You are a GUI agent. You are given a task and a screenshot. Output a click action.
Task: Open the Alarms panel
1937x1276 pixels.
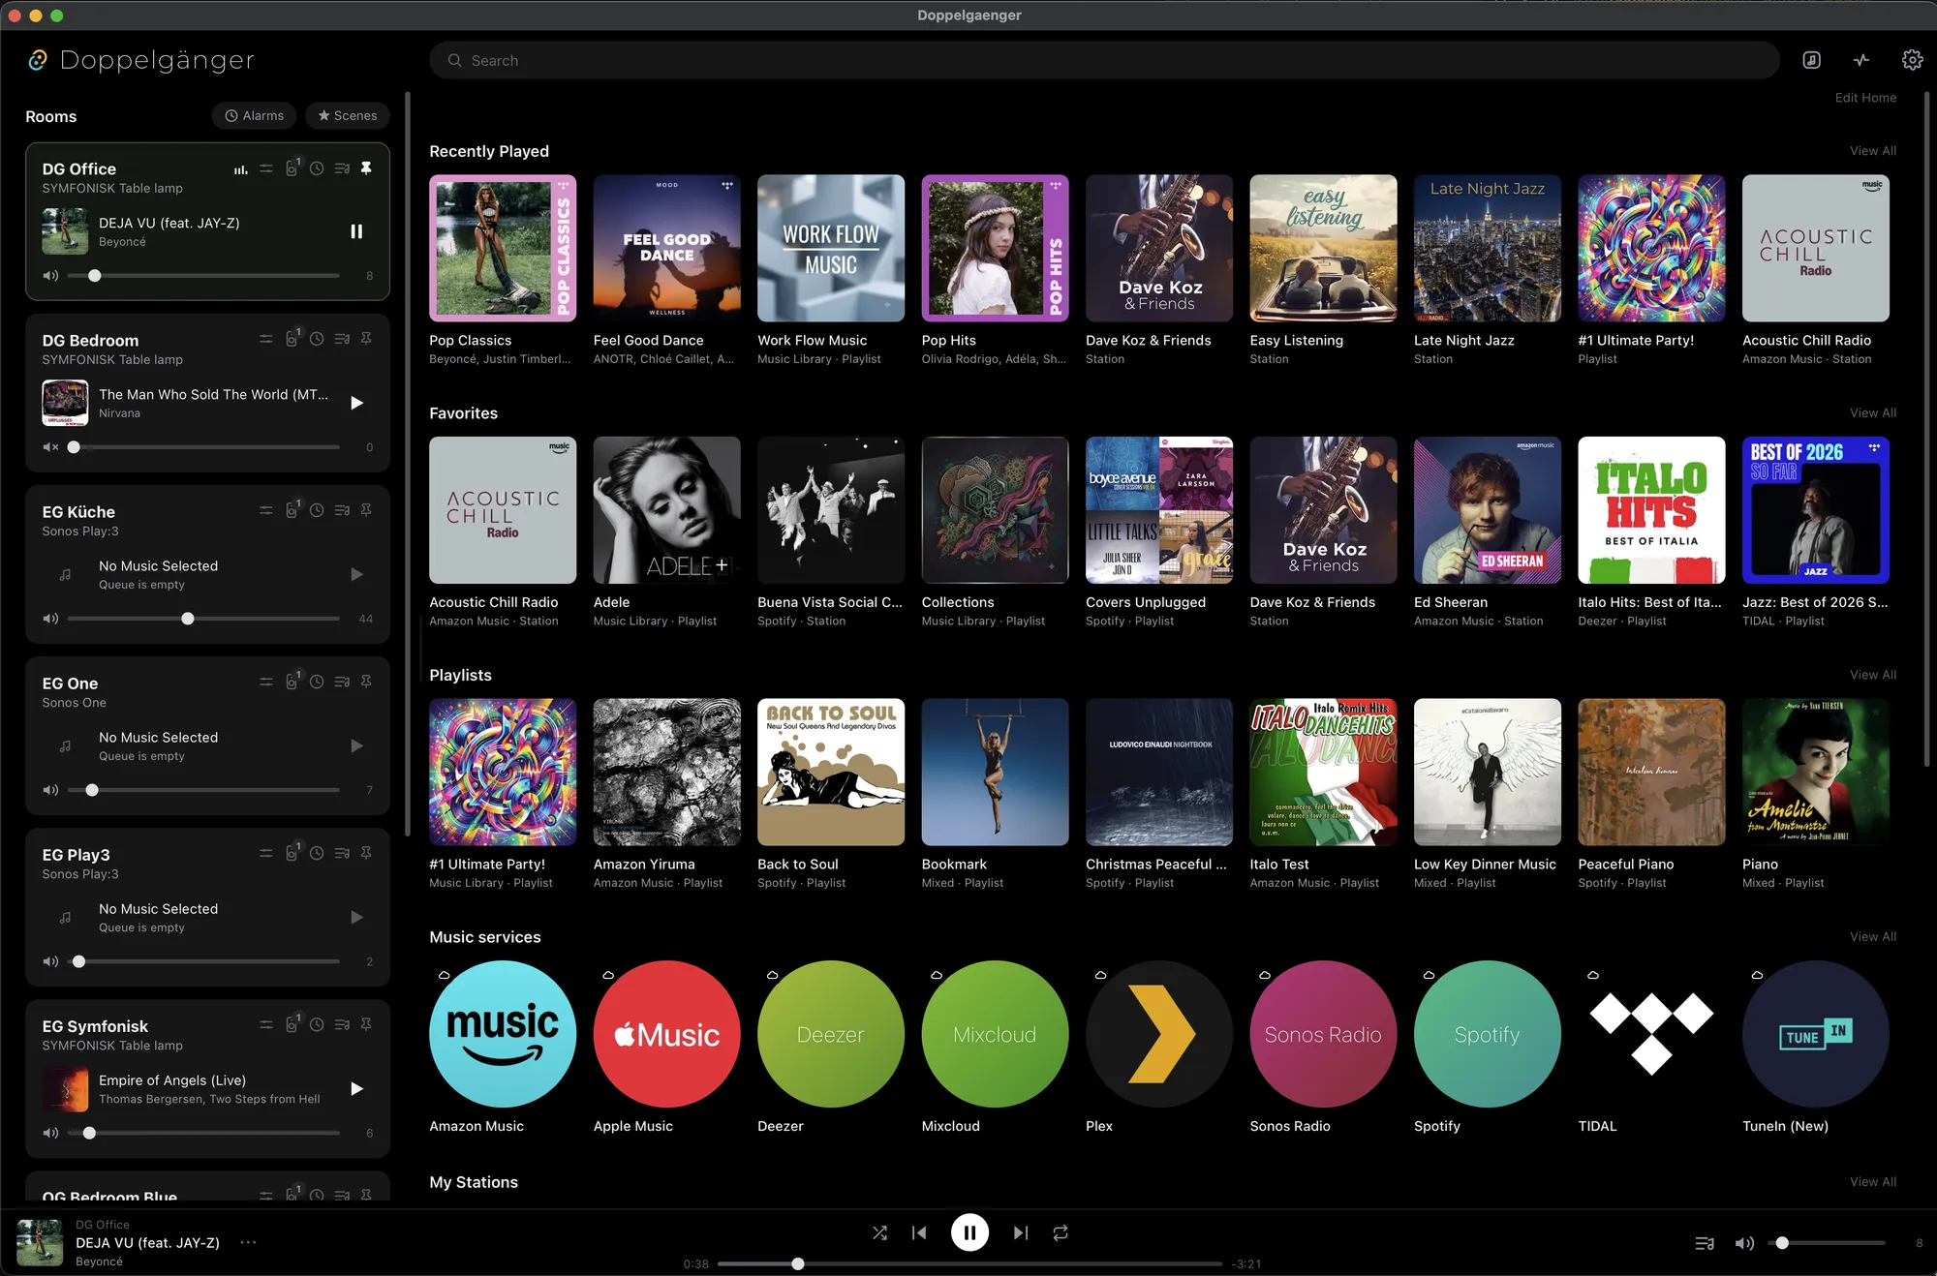[255, 115]
